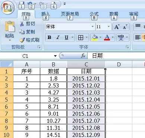
Task: Toggle Bold formatting
Action: (50, 37)
